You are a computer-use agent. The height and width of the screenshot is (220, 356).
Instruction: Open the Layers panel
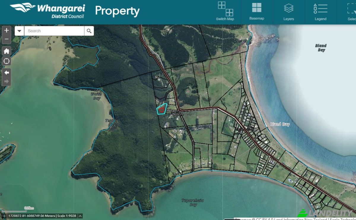[289, 11]
